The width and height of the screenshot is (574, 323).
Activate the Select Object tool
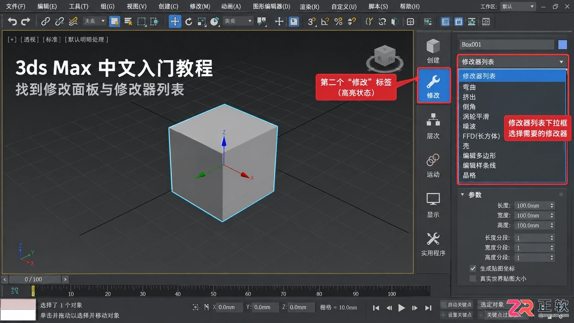point(115,22)
